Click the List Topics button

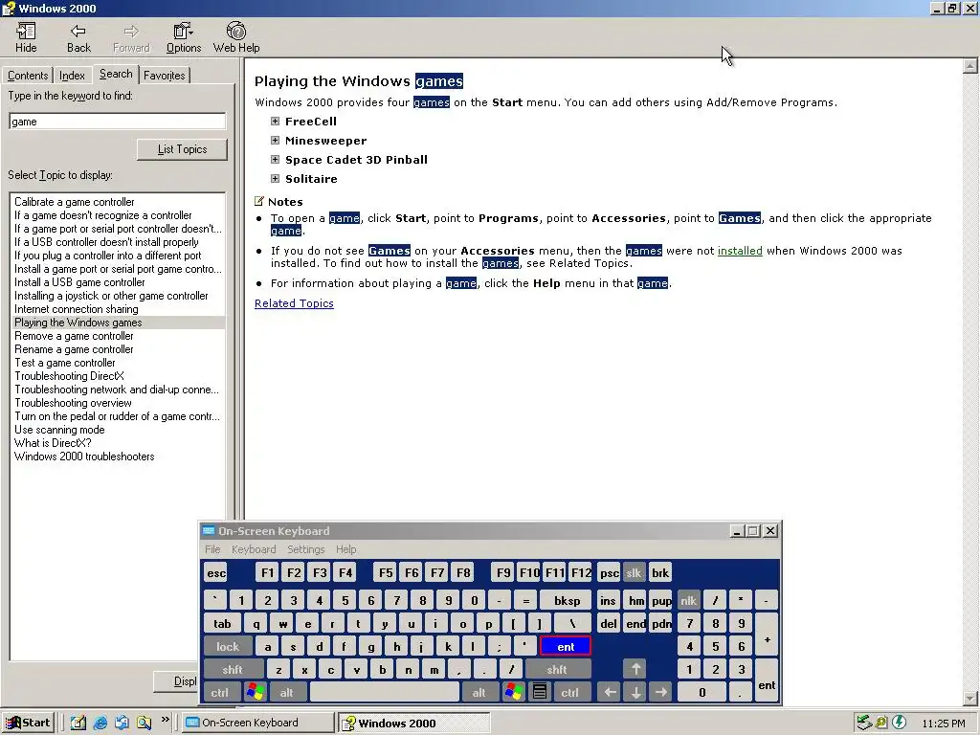182,149
